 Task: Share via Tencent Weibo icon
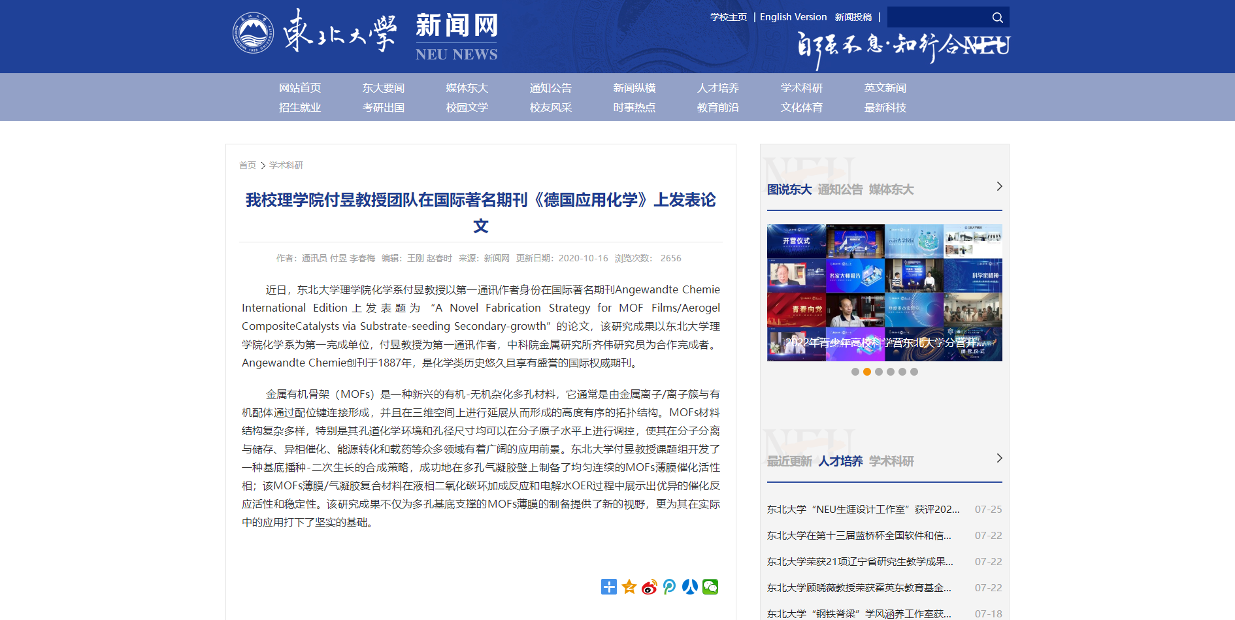[669, 587]
